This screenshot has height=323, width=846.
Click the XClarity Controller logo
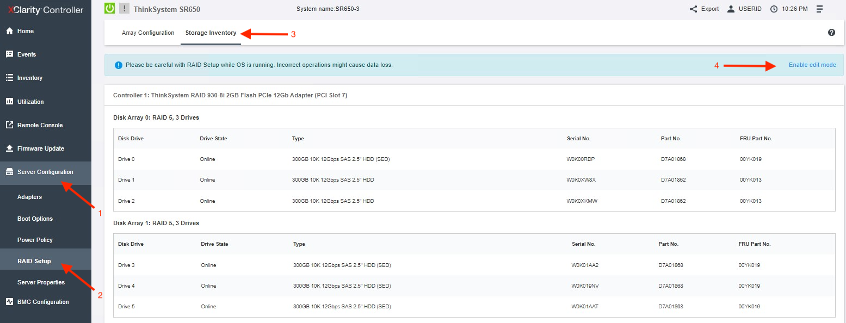[46, 10]
